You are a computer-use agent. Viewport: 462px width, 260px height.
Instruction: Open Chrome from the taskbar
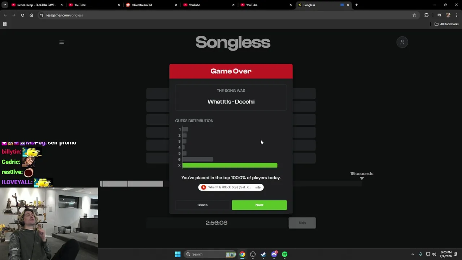tap(242, 254)
